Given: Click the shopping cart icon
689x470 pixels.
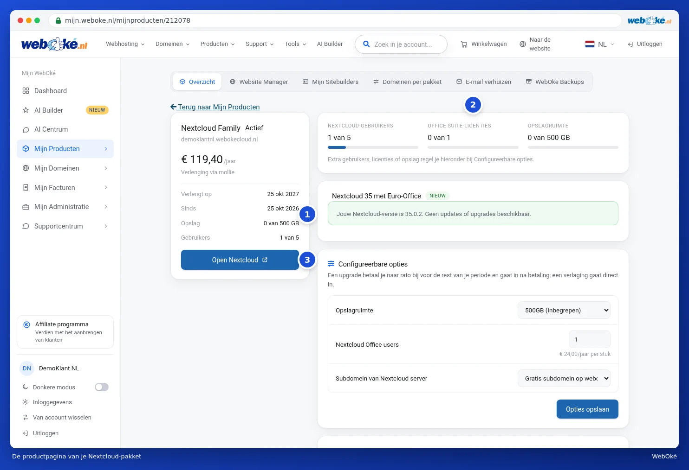Looking at the screenshot, I should [x=464, y=44].
